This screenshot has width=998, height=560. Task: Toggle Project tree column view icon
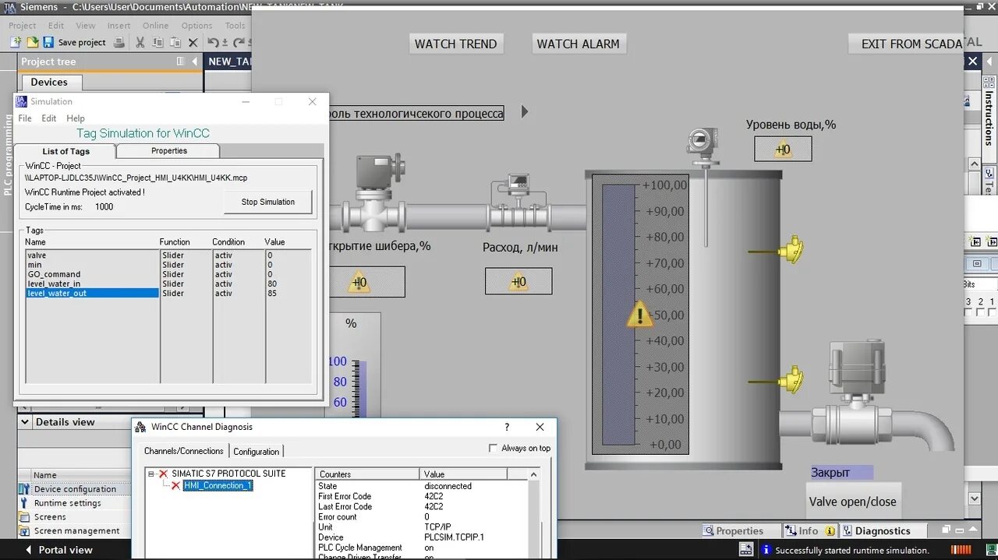coord(180,62)
